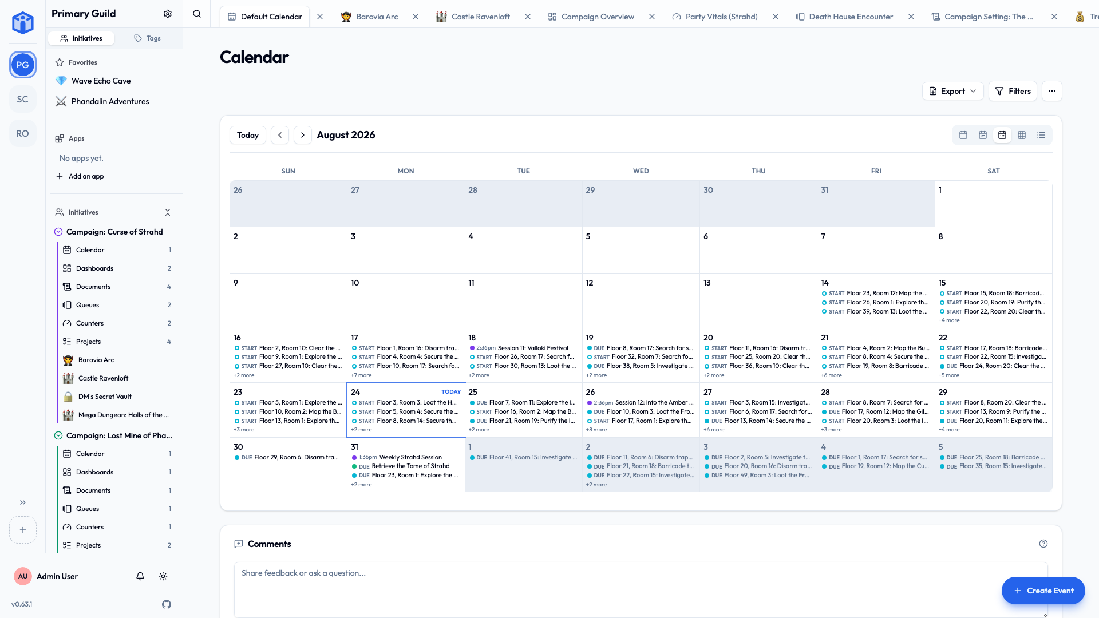Go to next month arrow
Screen dimensions: 1099x618
click(303, 135)
